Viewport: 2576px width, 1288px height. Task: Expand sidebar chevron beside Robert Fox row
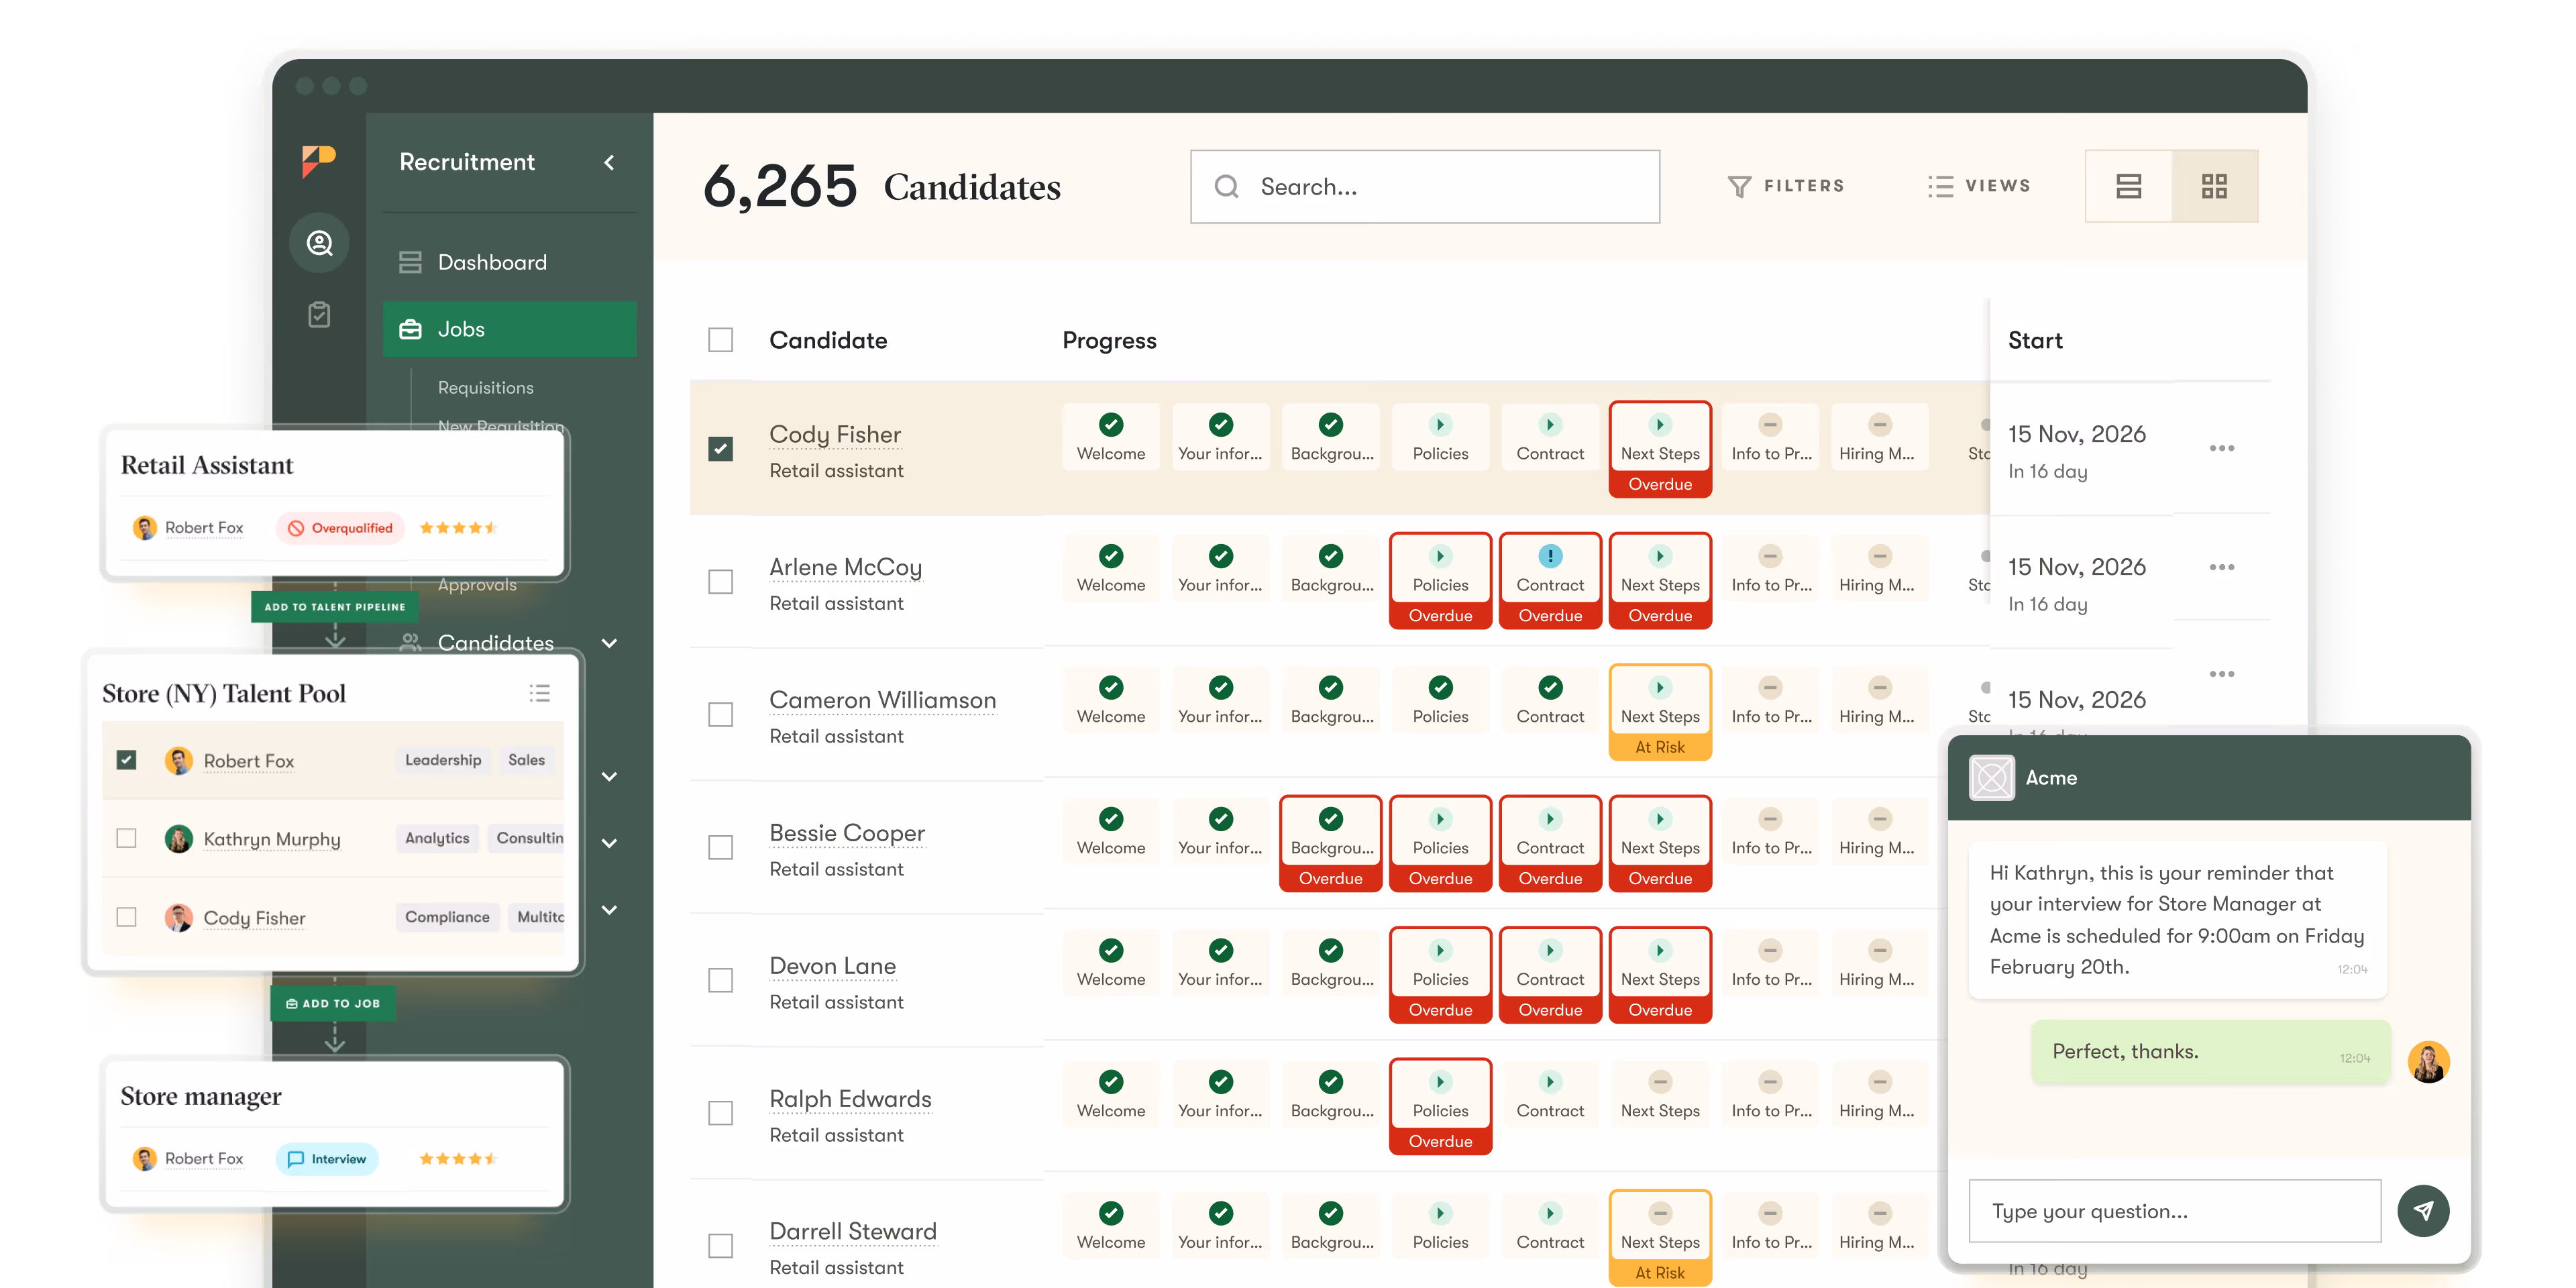609,777
